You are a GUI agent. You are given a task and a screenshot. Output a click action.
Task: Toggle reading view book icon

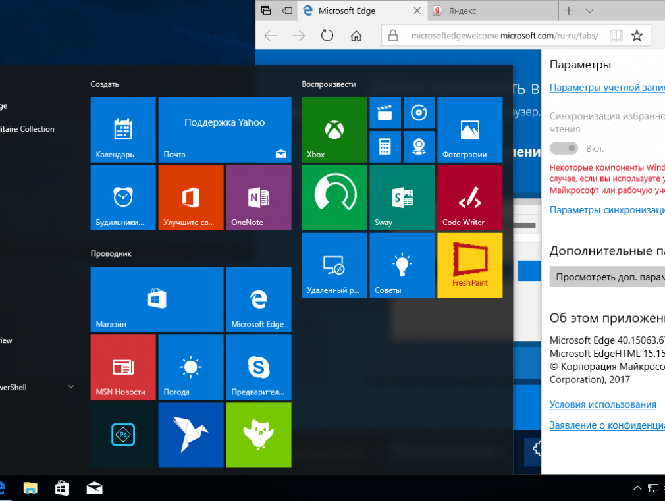[x=616, y=36]
